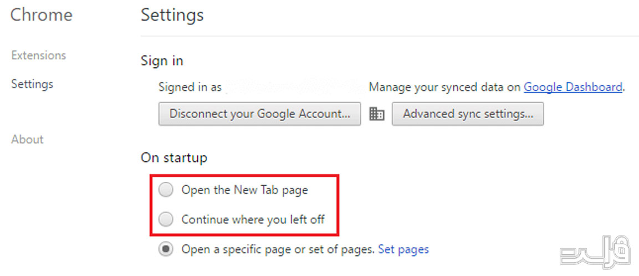Open the Extensions page in the sidebar
639x276 pixels.
39,55
